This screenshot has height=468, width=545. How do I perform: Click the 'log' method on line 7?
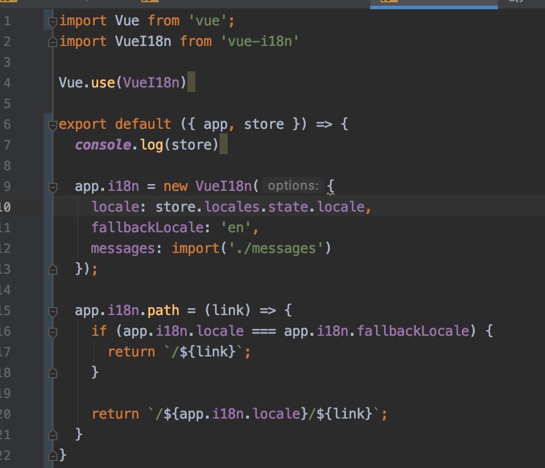pos(152,145)
